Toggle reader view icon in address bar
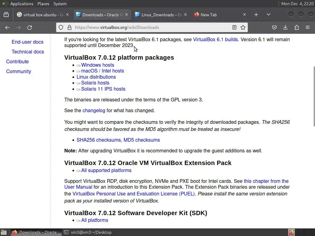 click(x=234, y=27)
